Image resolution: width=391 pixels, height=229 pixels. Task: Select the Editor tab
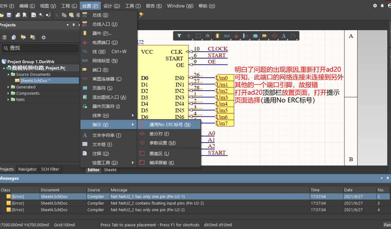pos(93,170)
